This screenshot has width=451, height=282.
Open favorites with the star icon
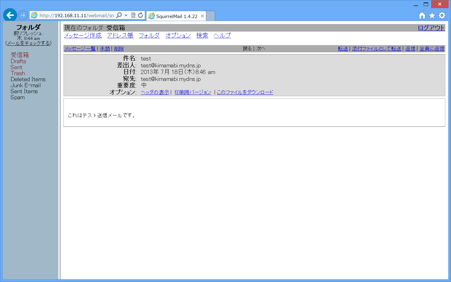[x=432, y=16]
